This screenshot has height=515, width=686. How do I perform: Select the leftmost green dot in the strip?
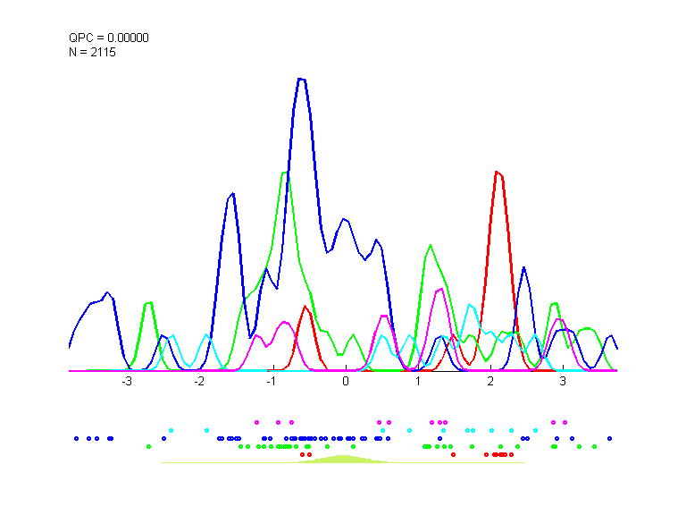coord(149,446)
